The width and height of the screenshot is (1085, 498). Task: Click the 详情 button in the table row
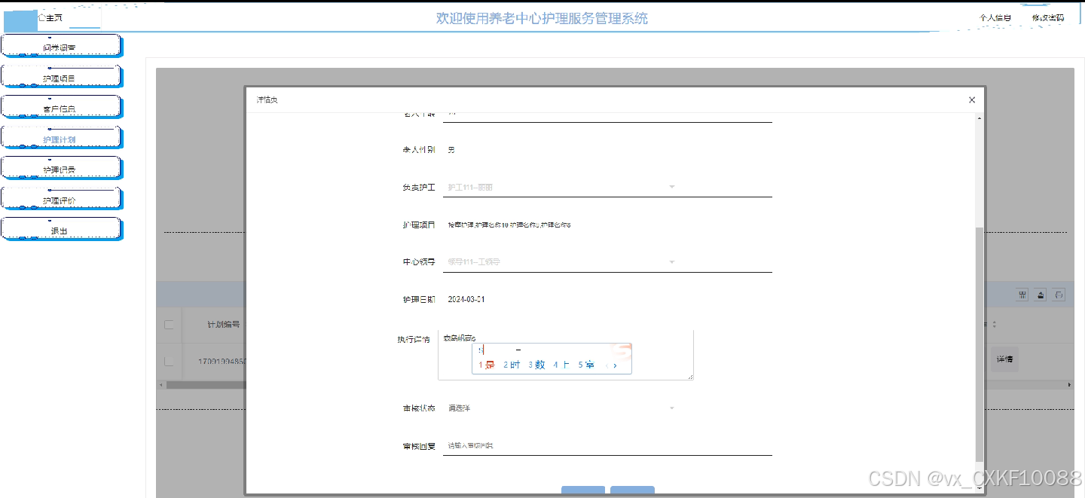[x=1004, y=359]
